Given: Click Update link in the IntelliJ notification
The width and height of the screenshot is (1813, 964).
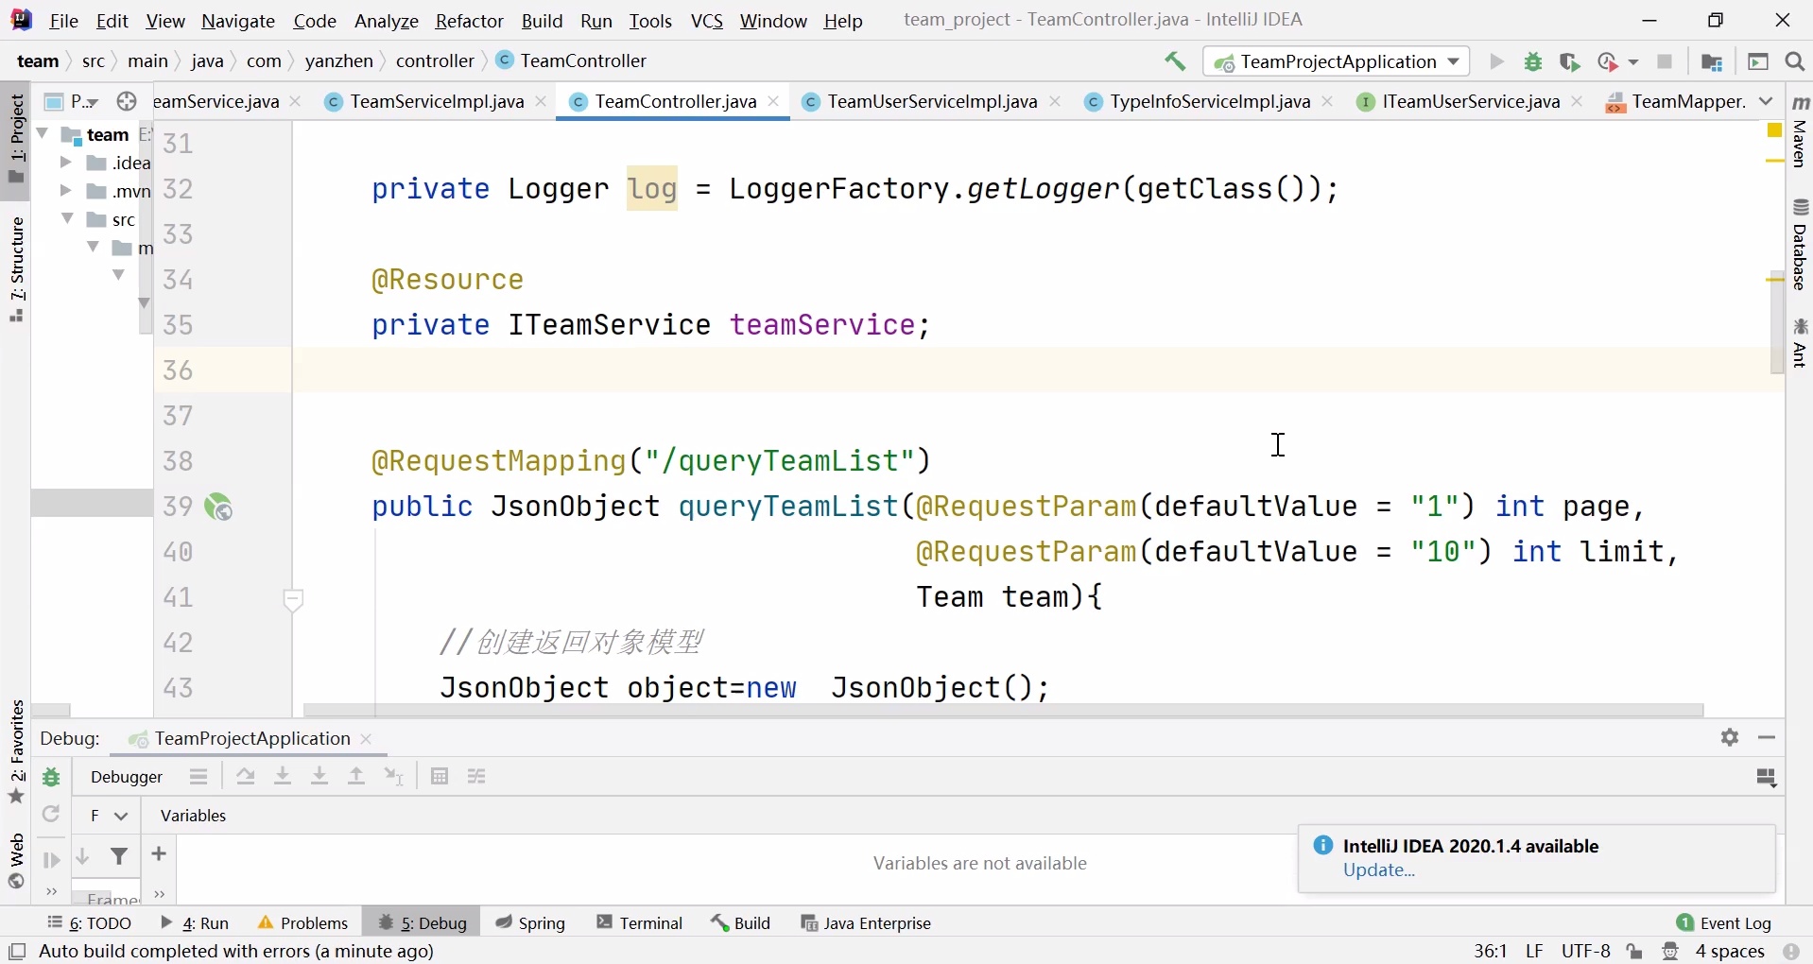Looking at the screenshot, I should pyautogui.click(x=1378, y=870).
